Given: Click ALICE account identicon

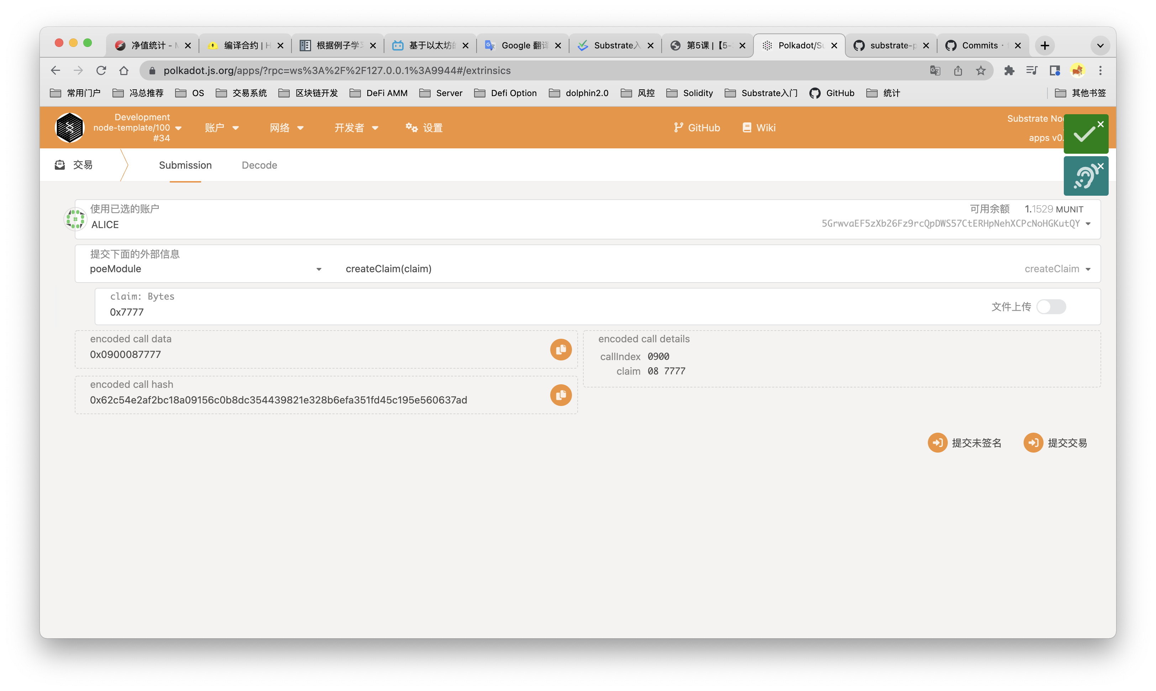Looking at the screenshot, I should click(75, 218).
